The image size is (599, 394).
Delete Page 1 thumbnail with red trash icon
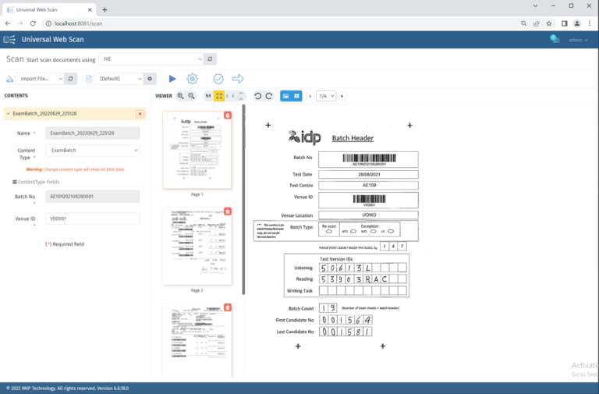click(x=227, y=115)
